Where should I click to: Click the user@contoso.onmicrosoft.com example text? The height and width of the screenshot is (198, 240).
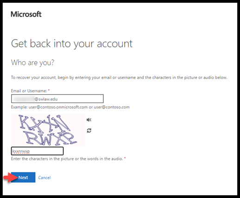pyautogui.click(x=58, y=107)
